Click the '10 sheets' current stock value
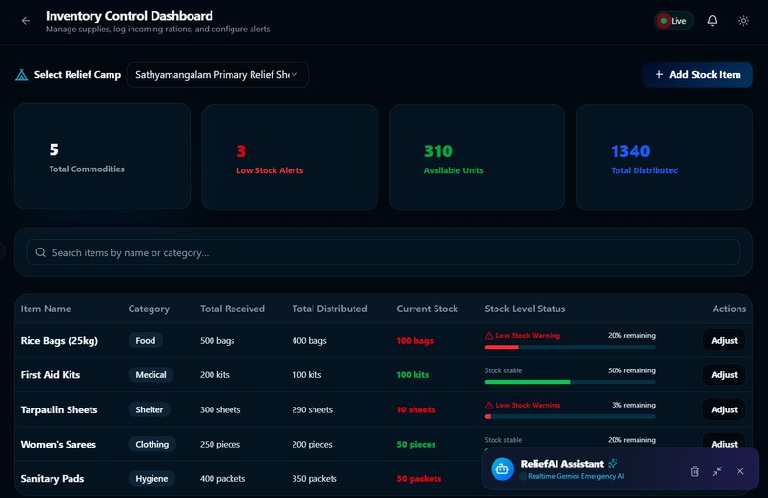The height and width of the screenshot is (498, 768). pyautogui.click(x=415, y=409)
